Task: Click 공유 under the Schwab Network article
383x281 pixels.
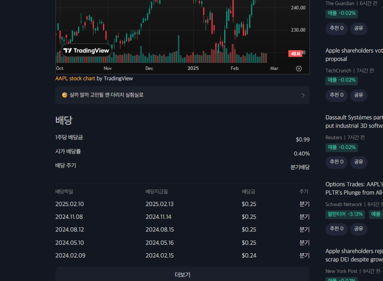Action: [x=359, y=229]
